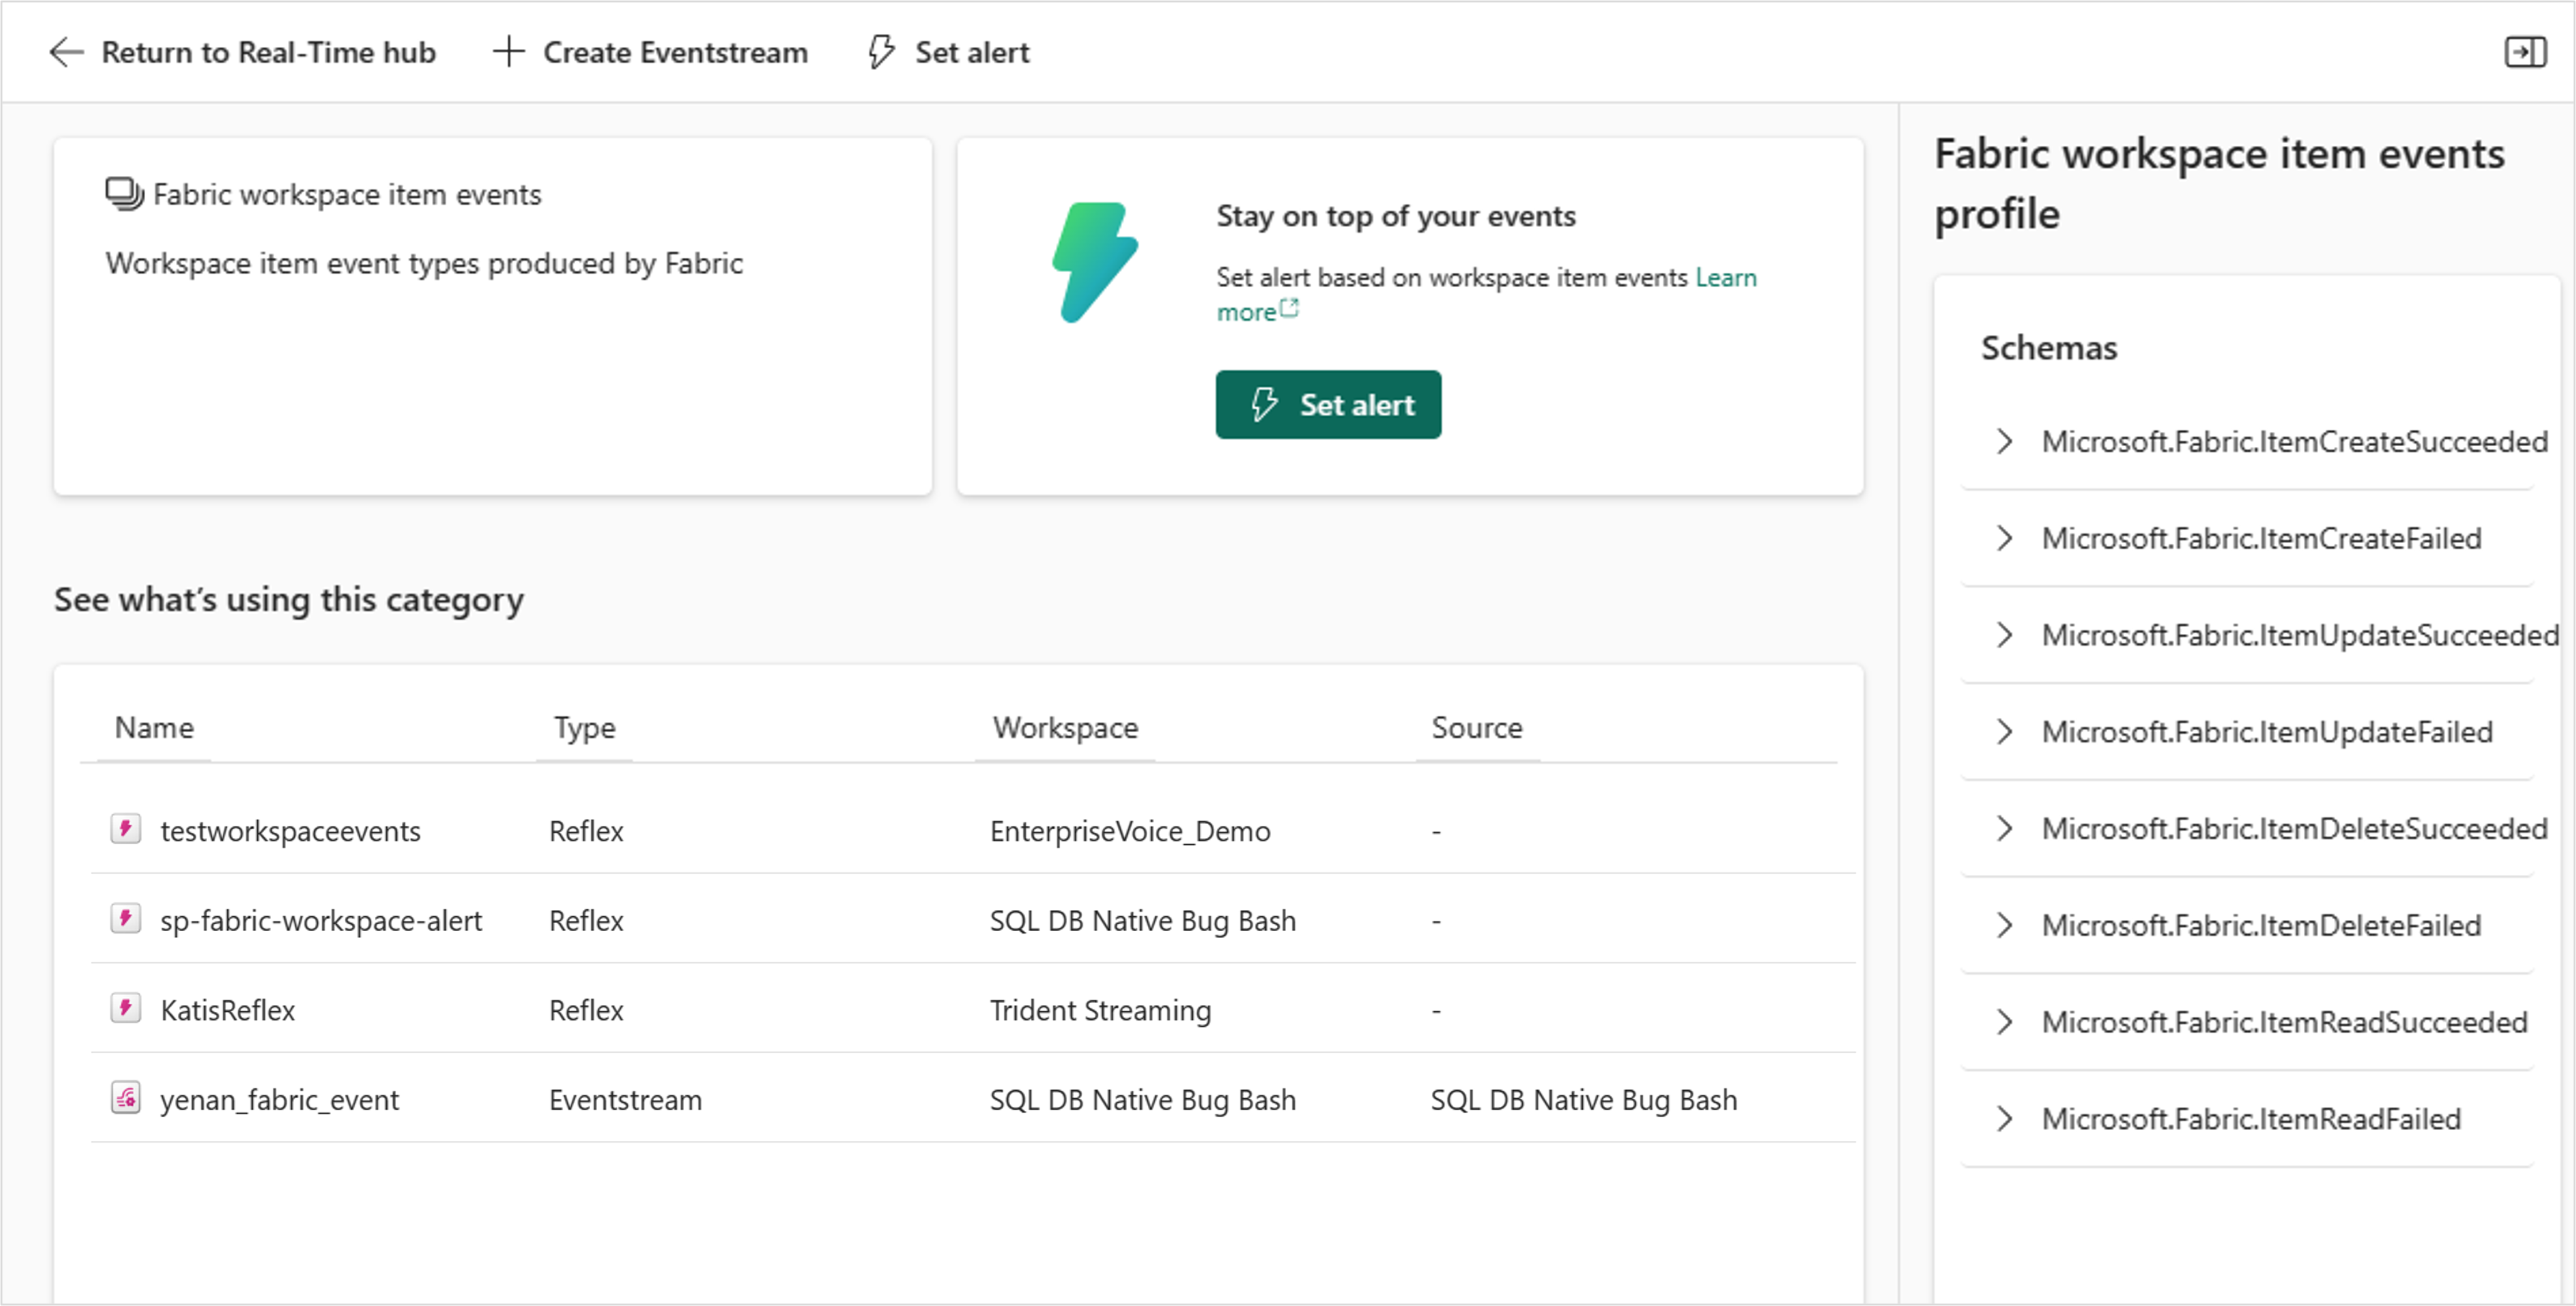
Task: Click the plus icon for Create Eventstream
Action: coord(509,52)
